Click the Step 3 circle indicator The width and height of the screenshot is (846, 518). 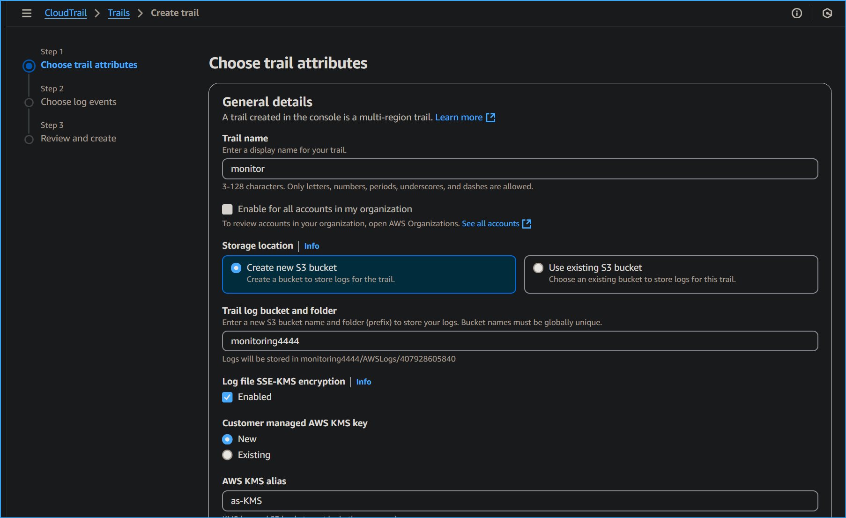coord(29,139)
